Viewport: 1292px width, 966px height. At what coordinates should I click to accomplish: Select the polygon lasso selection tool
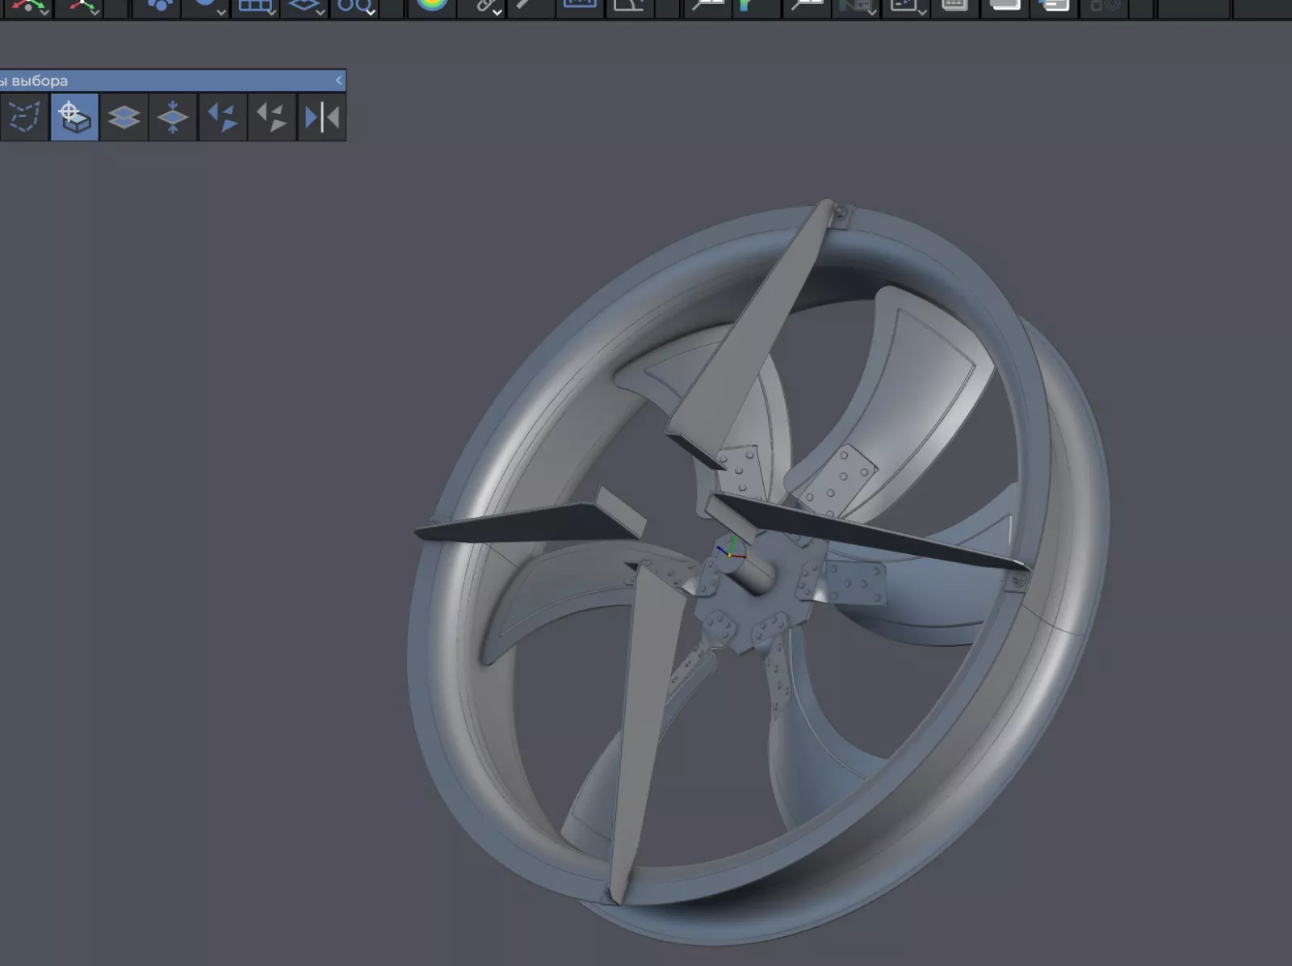(24, 117)
